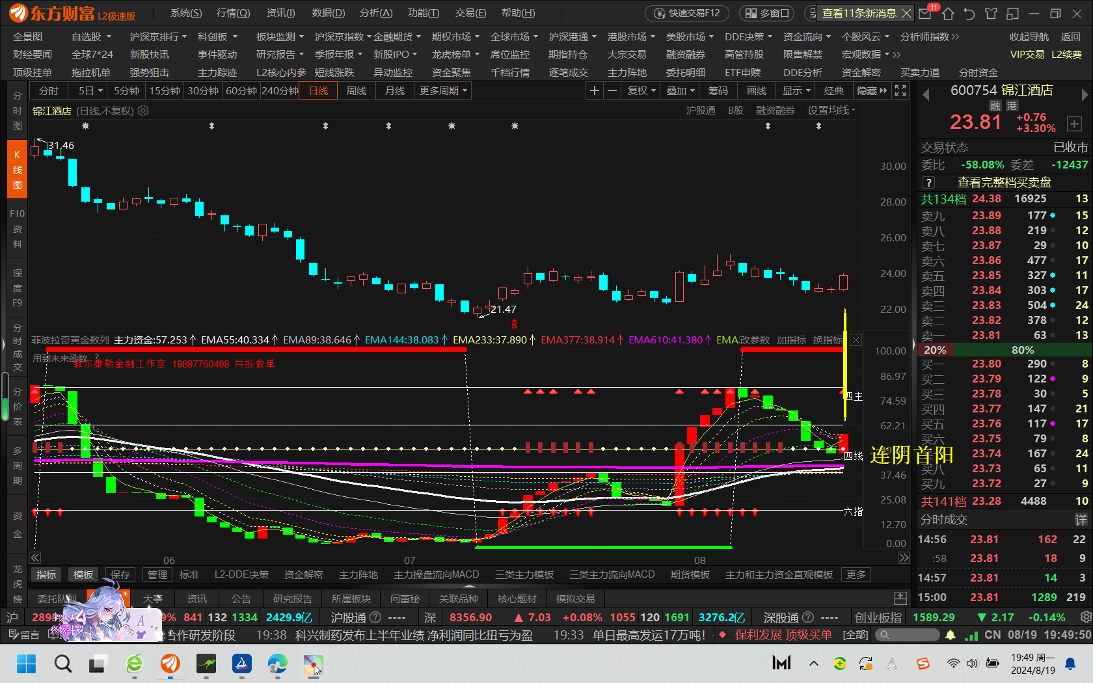Click the status bar search input field
1093x683 pixels.
pos(906,635)
